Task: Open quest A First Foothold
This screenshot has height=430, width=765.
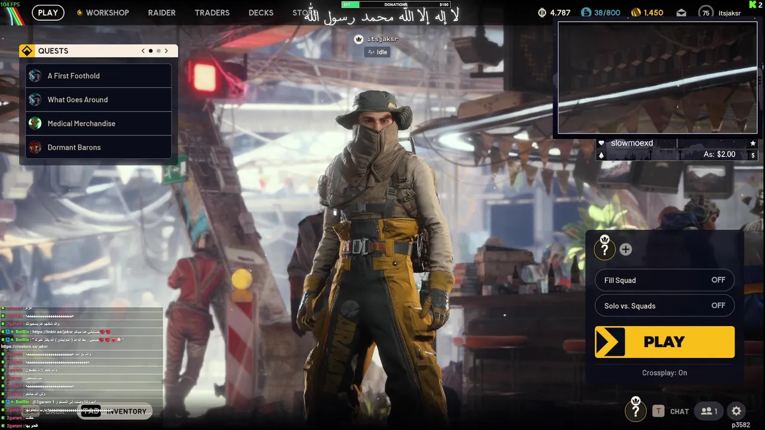Action: coord(99,76)
